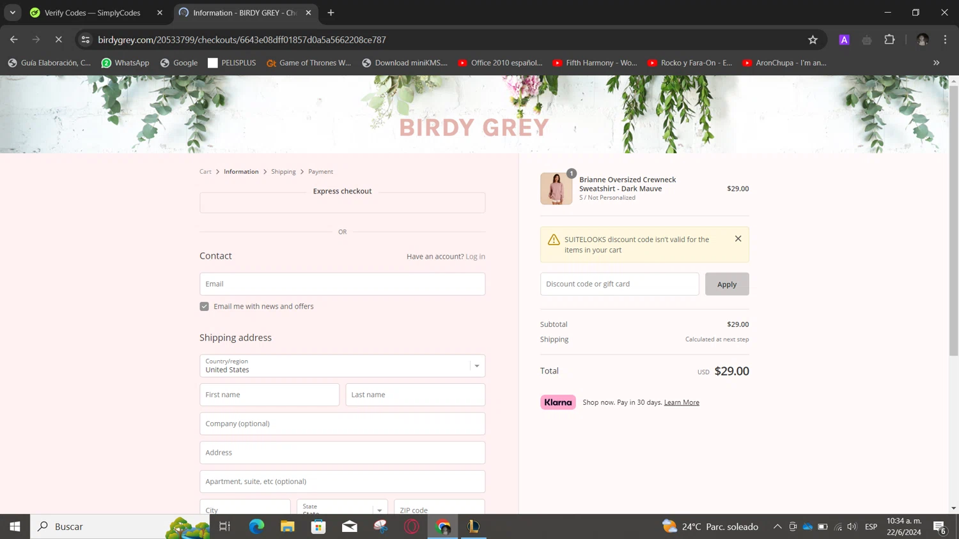Open the Game of Thrones bookmark
959x539 pixels.
[x=309, y=63]
